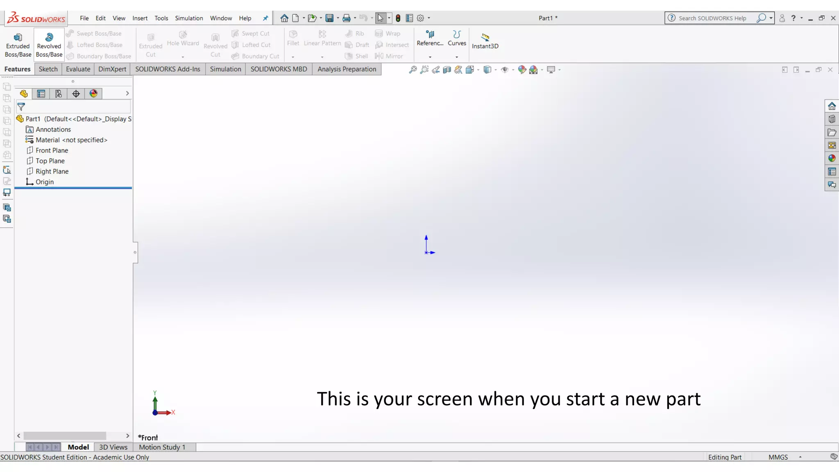Open the DisplayManager color ball icon

click(x=93, y=94)
